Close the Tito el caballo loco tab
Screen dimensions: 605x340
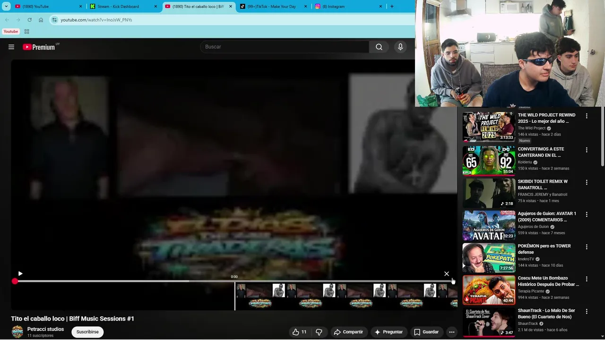point(231,7)
